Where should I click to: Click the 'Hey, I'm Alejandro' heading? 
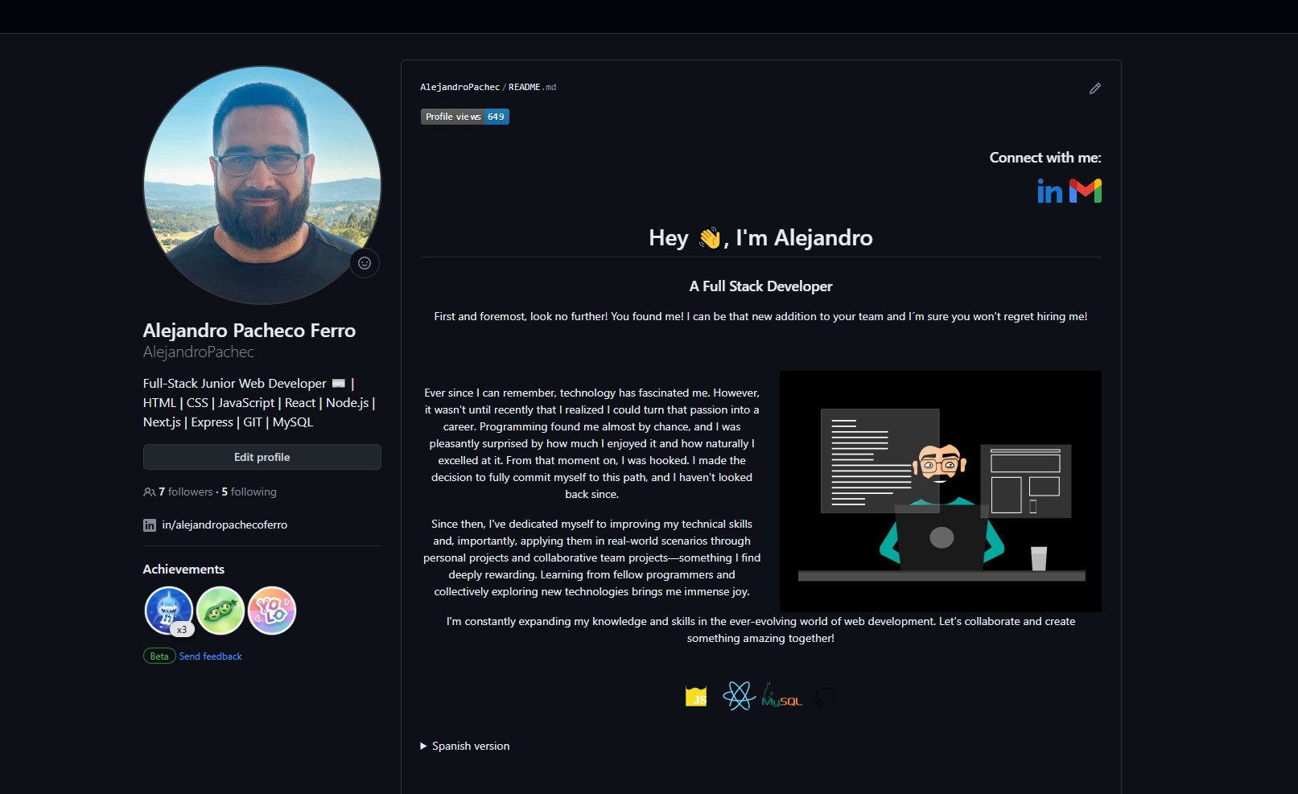(x=760, y=238)
